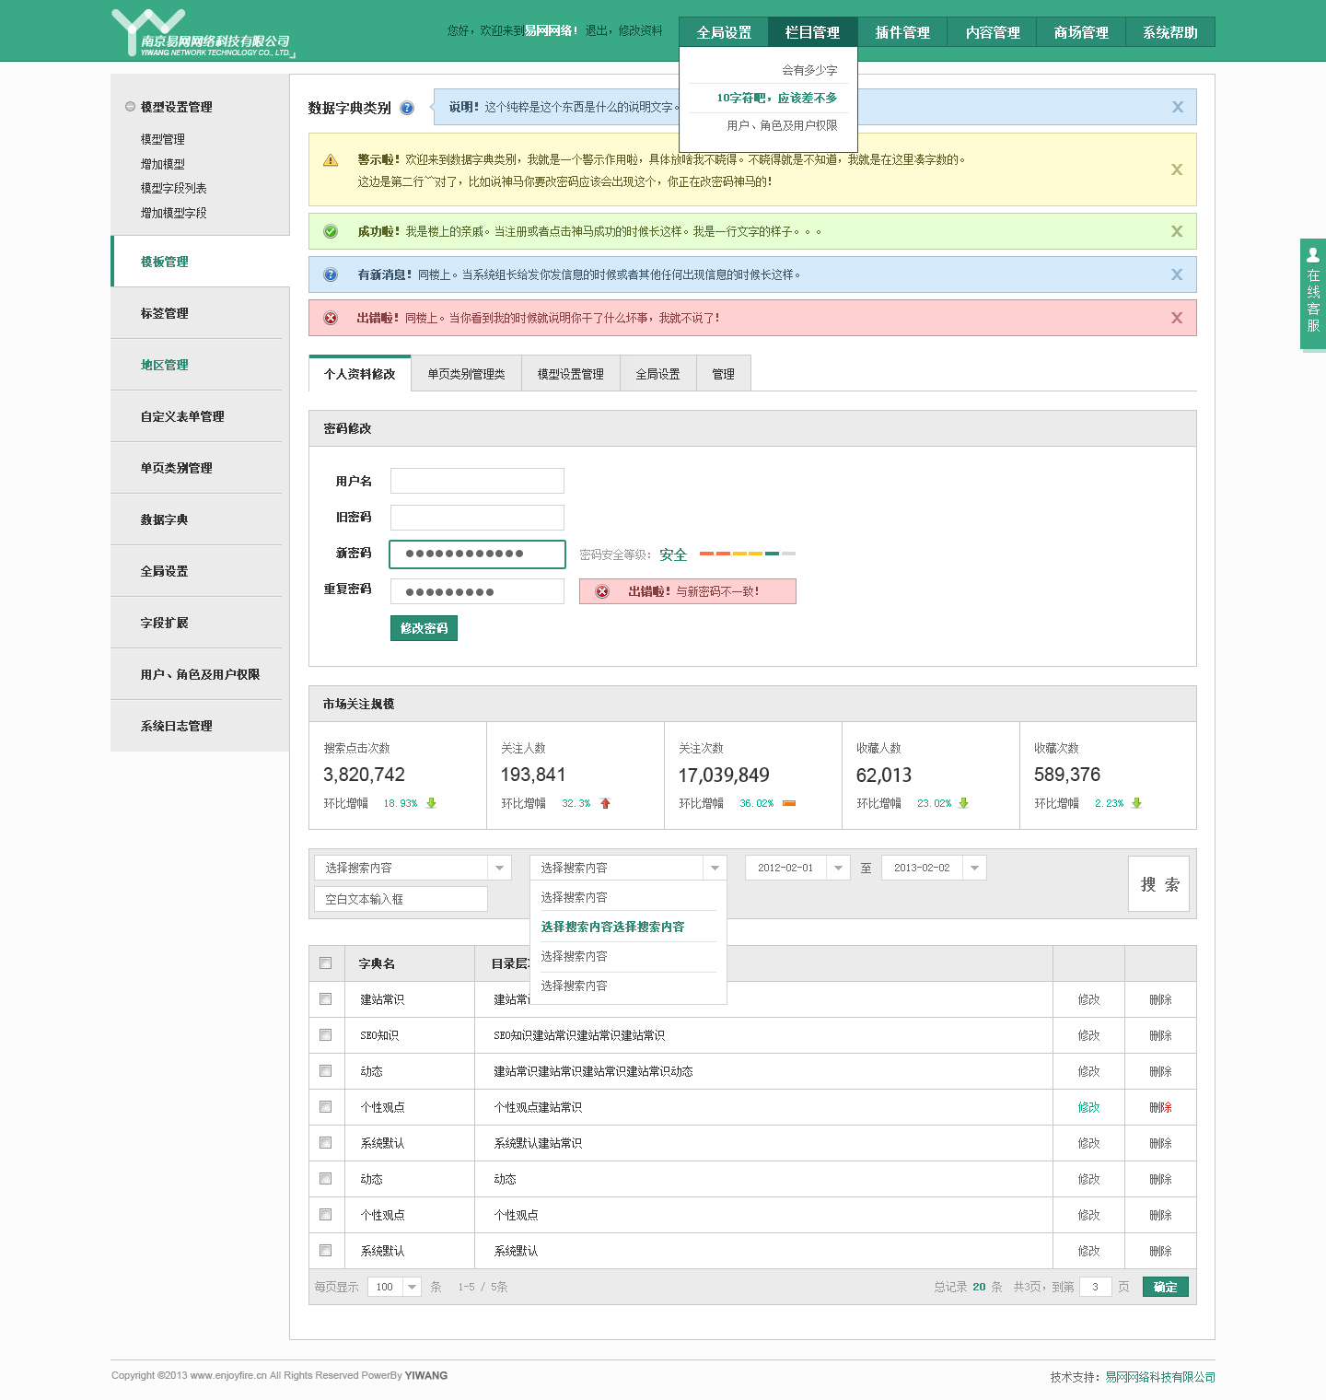The width and height of the screenshot is (1326, 1400).
Task: Collapse the second 选择搜索内容 dropdown arrow
Action: (715, 868)
